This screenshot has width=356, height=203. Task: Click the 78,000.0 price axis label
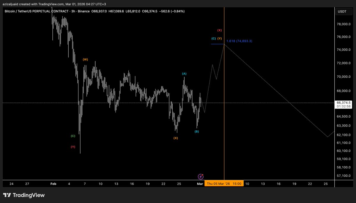coord(344,24)
